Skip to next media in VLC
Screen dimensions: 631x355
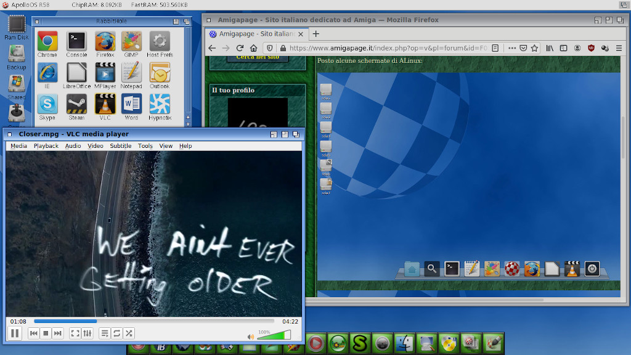tap(57, 333)
